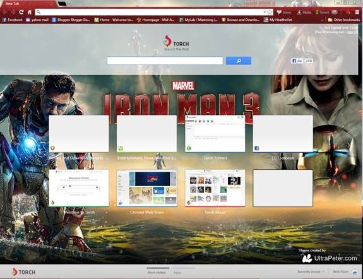Bookmark this page with the star icon
363x279 pixels.
(x=270, y=12)
